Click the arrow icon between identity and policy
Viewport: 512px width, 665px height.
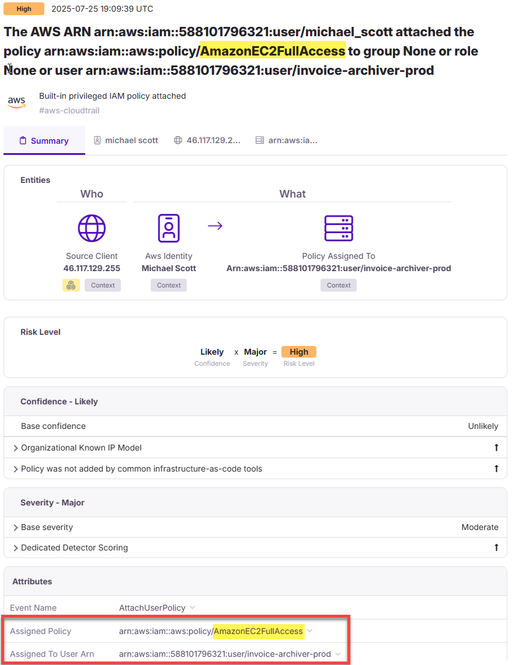pos(215,226)
